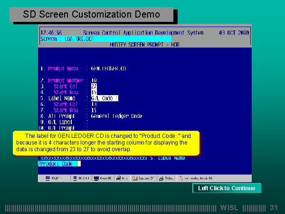Click the Product Code input prompt line
Viewport: 285px width, 214px height.
coord(59,164)
